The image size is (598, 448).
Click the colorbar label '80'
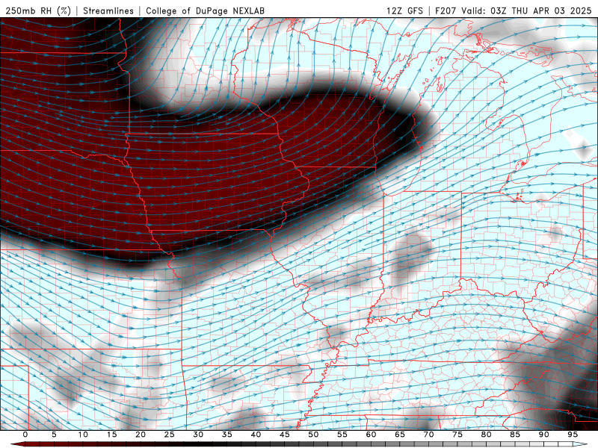pos(487,435)
